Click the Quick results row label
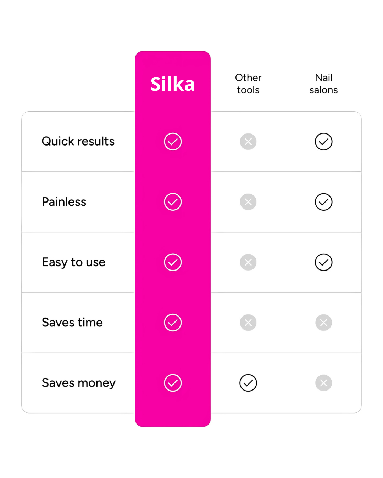The image size is (383, 478). pyautogui.click(x=78, y=142)
